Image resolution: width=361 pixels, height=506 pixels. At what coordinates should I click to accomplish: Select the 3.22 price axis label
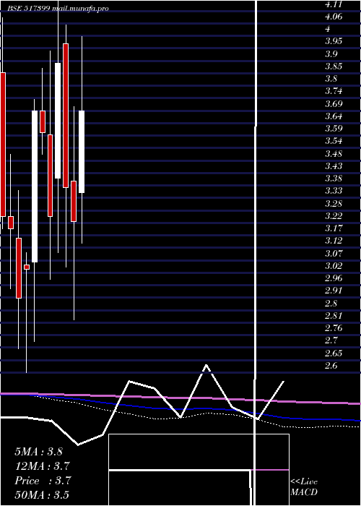pyautogui.click(x=334, y=216)
